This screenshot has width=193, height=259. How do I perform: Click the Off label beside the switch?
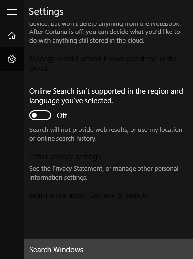tap(62, 115)
